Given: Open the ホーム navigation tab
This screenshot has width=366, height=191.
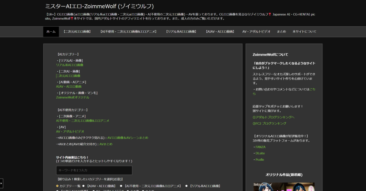Looking at the screenshot, I should (51, 32).
